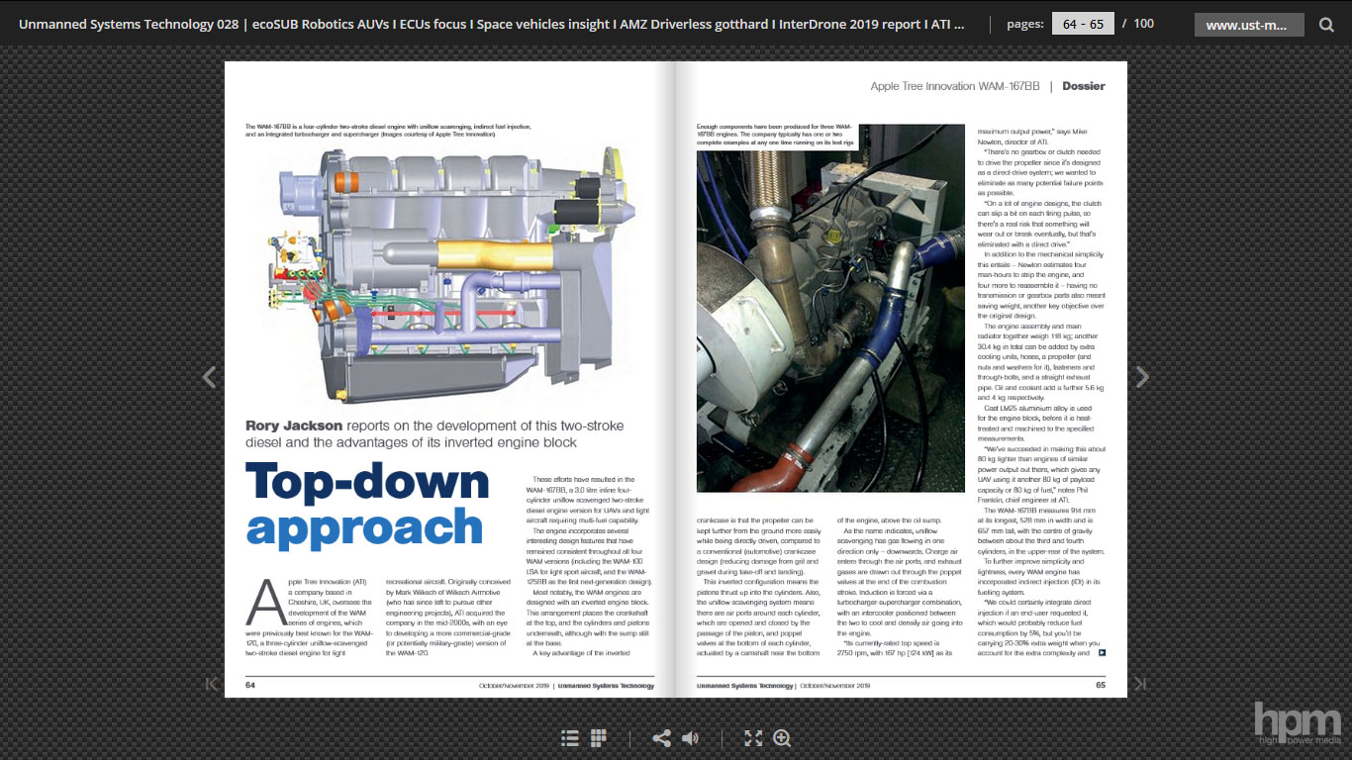Open the share options icon
The height and width of the screenshot is (760, 1352).
tap(661, 738)
